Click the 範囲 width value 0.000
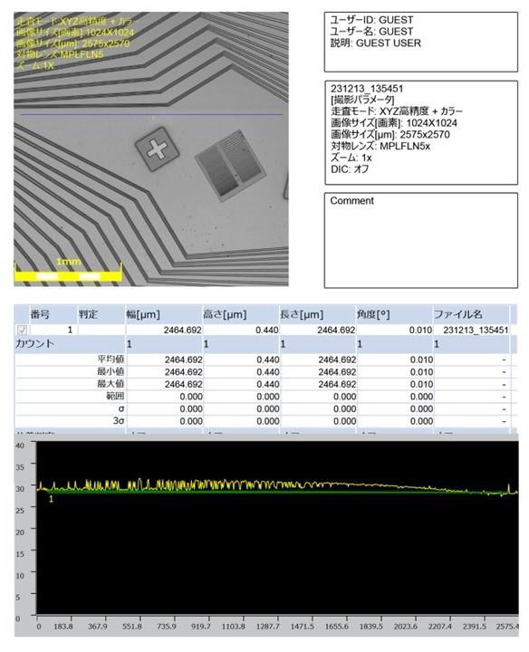This screenshot has width=529, height=652. [x=191, y=397]
